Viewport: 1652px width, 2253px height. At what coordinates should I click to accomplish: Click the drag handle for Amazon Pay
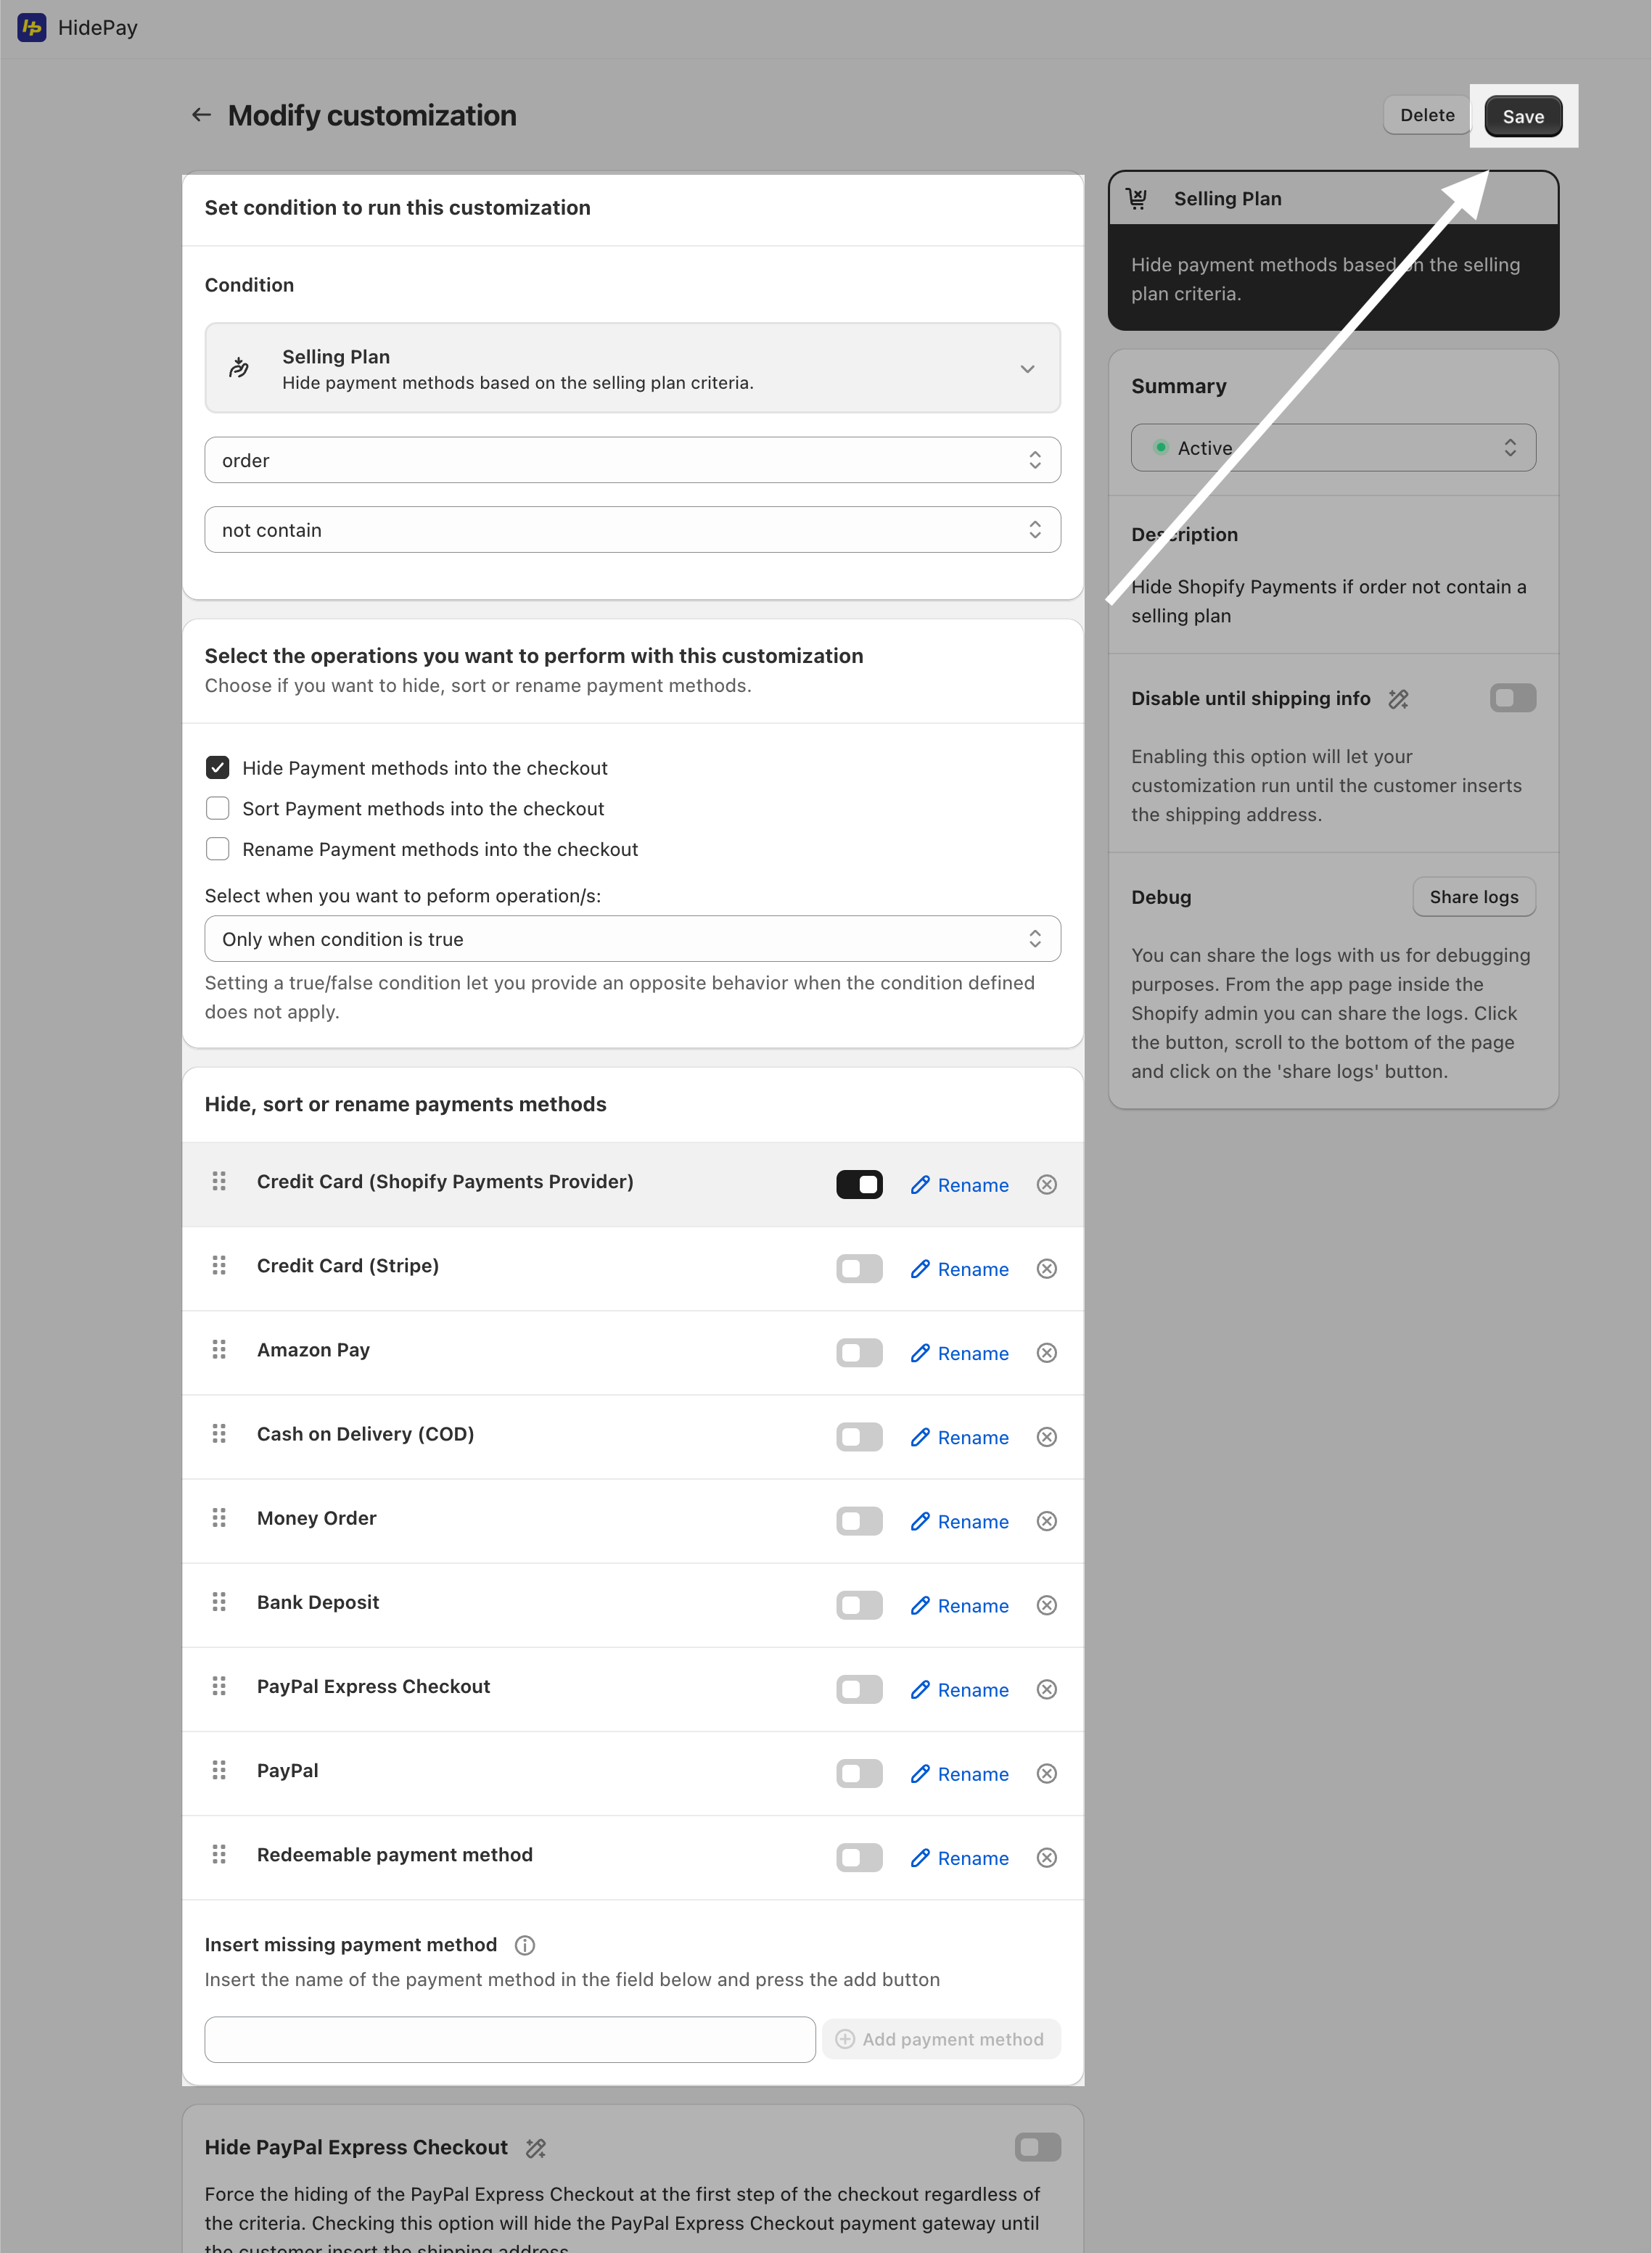(x=219, y=1349)
